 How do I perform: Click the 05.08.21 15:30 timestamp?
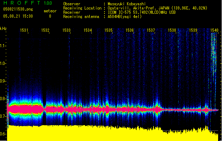[18, 16]
